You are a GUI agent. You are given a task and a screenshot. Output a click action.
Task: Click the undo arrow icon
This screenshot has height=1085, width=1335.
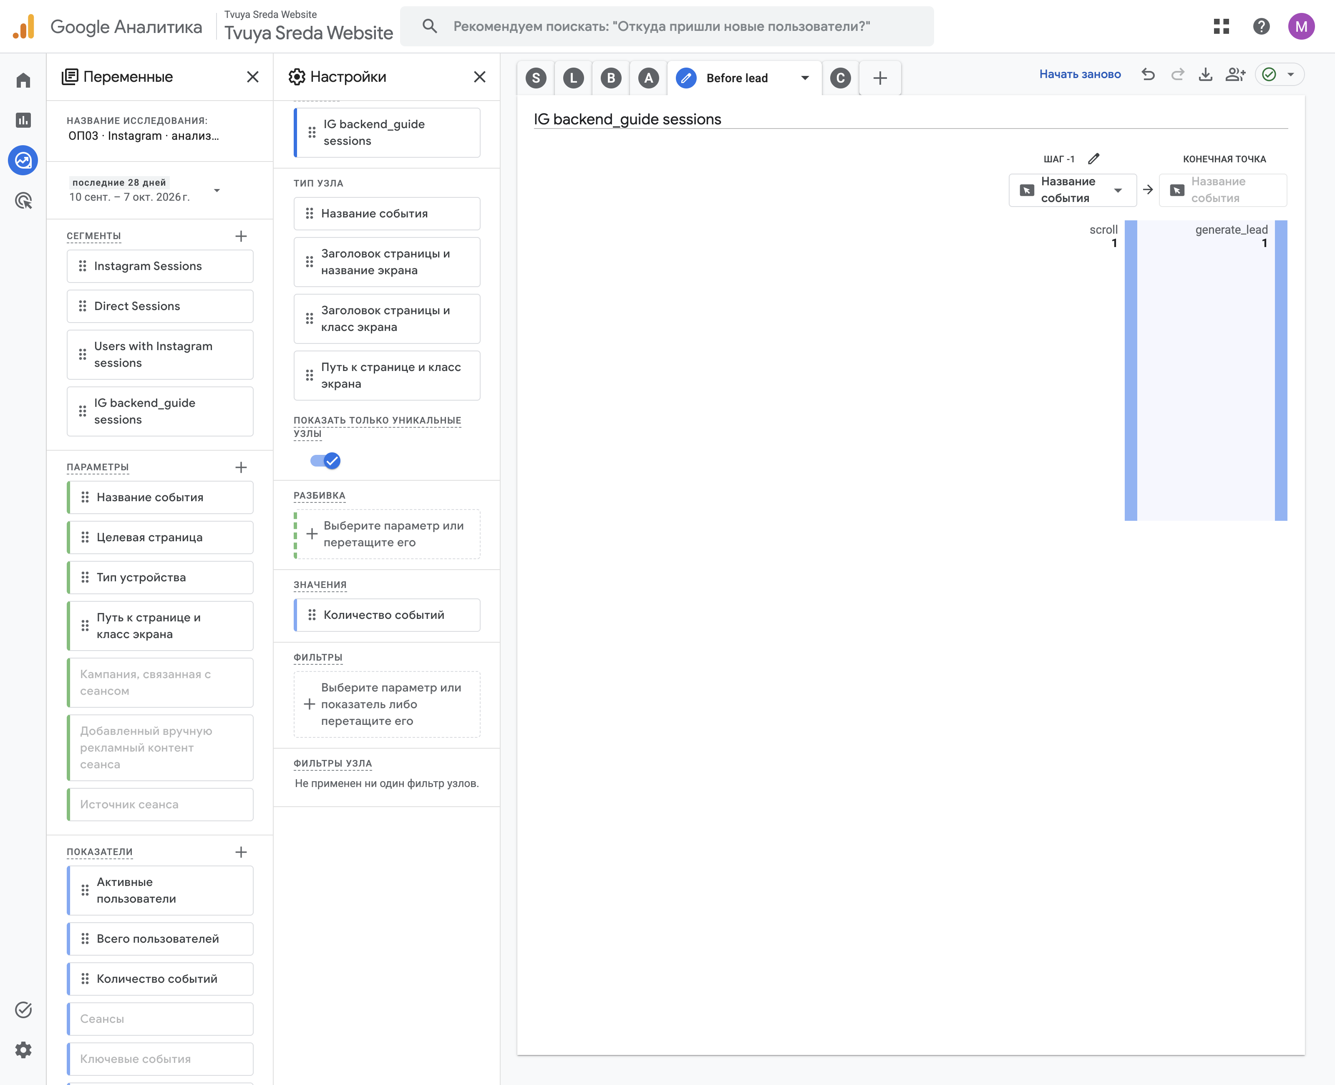pyautogui.click(x=1148, y=74)
